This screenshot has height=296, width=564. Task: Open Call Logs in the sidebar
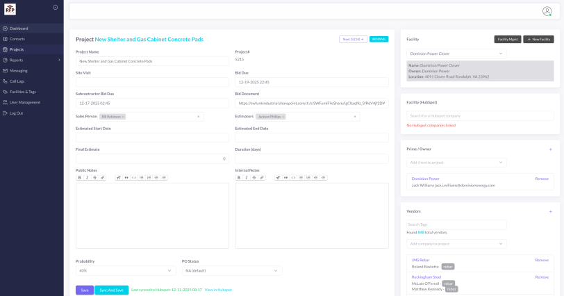[32, 81]
